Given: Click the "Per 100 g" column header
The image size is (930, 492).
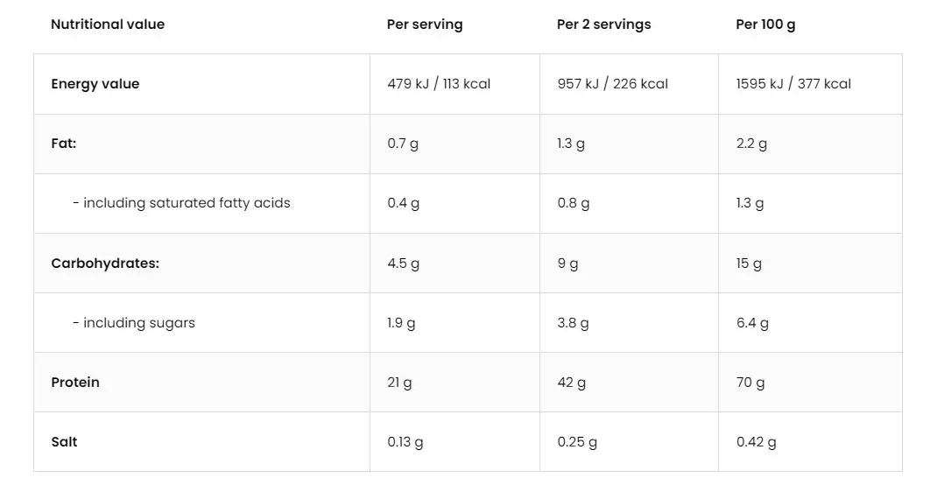Looking at the screenshot, I should coord(765,25).
